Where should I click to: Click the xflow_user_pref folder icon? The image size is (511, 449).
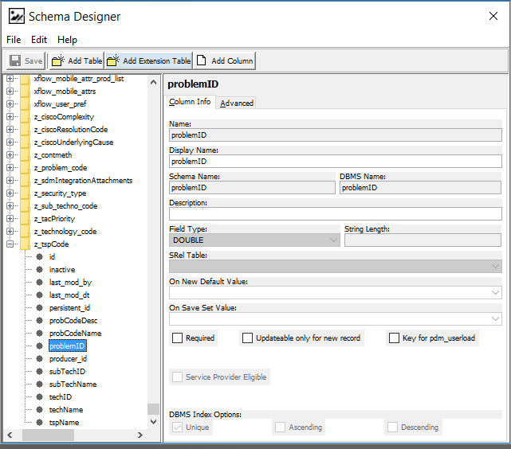(26, 104)
